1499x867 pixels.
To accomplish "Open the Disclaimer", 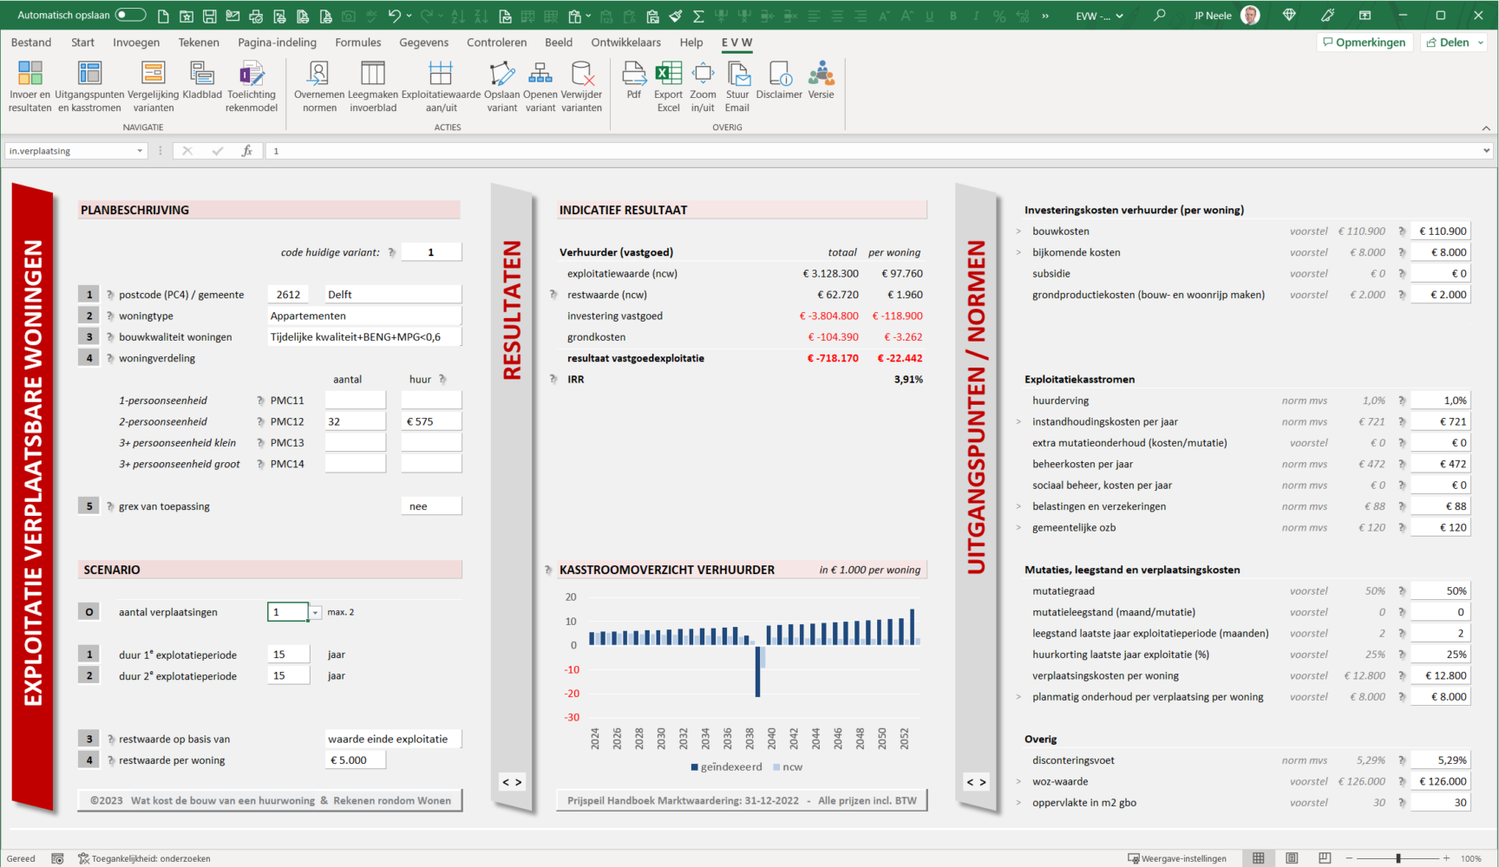I will [x=779, y=81].
